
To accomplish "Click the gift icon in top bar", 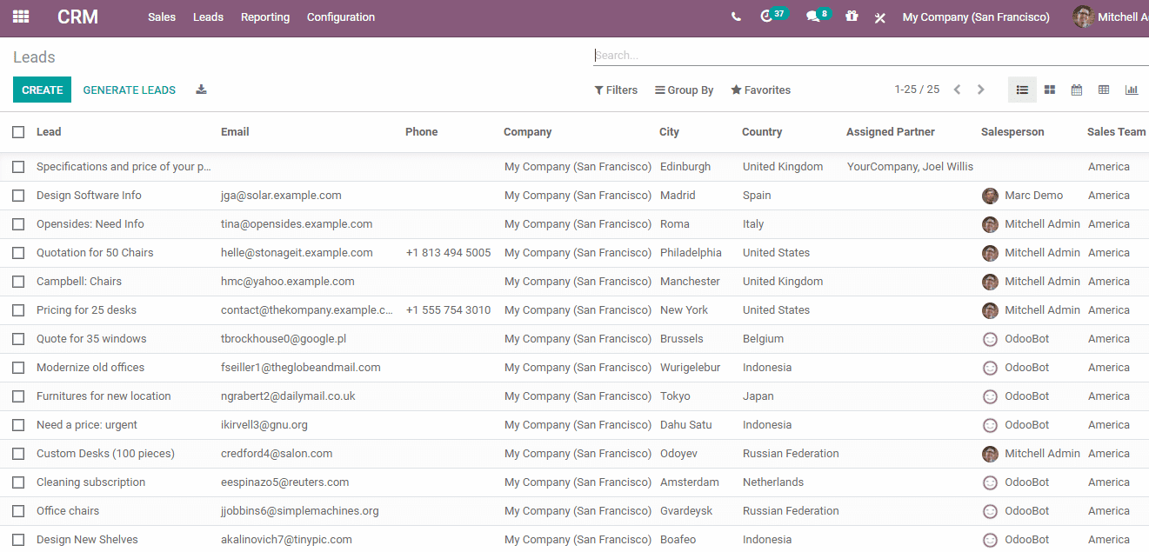I will pyautogui.click(x=852, y=17).
